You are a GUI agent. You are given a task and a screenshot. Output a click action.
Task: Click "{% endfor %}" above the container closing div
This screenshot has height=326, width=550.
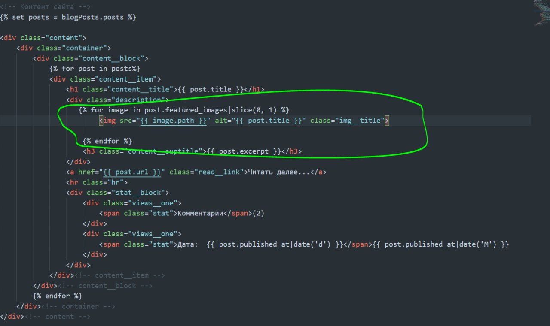[x=58, y=296]
